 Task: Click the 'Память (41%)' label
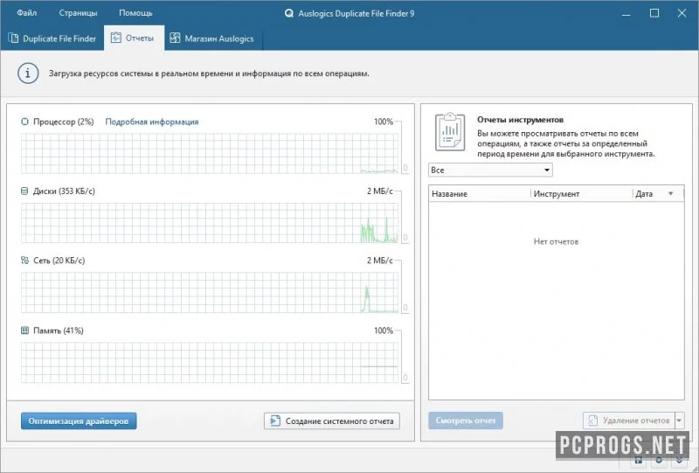point(59,330)
